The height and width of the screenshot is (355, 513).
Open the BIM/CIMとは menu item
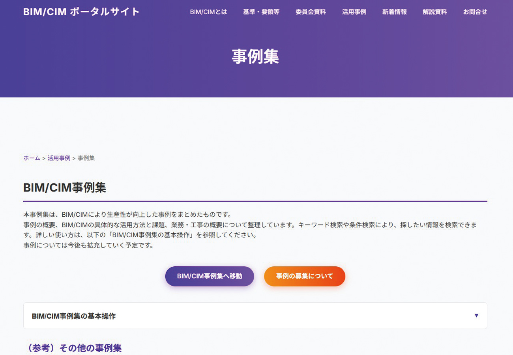click(x=208, y=12)
